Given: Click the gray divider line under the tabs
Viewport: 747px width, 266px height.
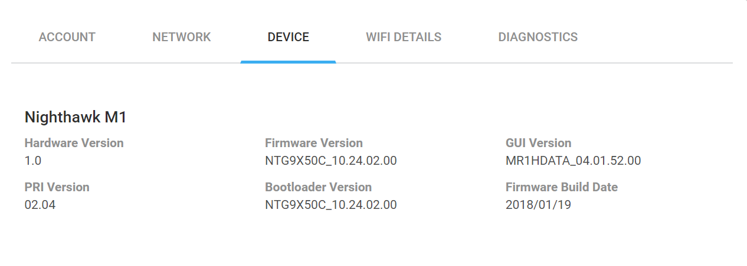Looking at the screenshot, I should pyautogui.click(x=531, y=62).
